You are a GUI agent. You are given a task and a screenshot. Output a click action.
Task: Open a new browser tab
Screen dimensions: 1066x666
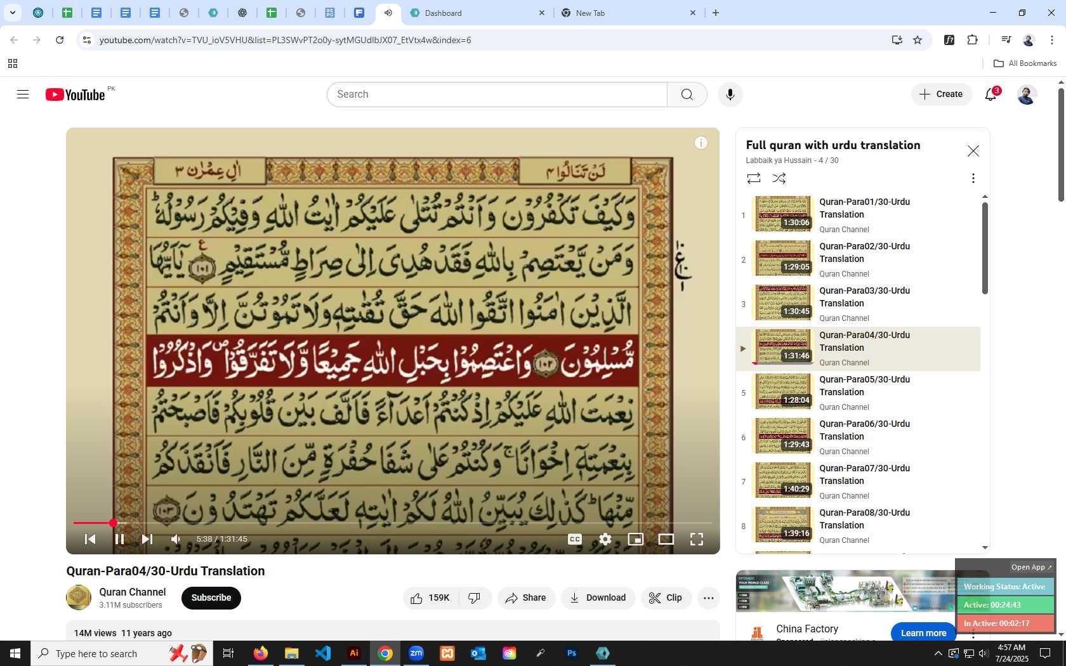click(716, 13)
